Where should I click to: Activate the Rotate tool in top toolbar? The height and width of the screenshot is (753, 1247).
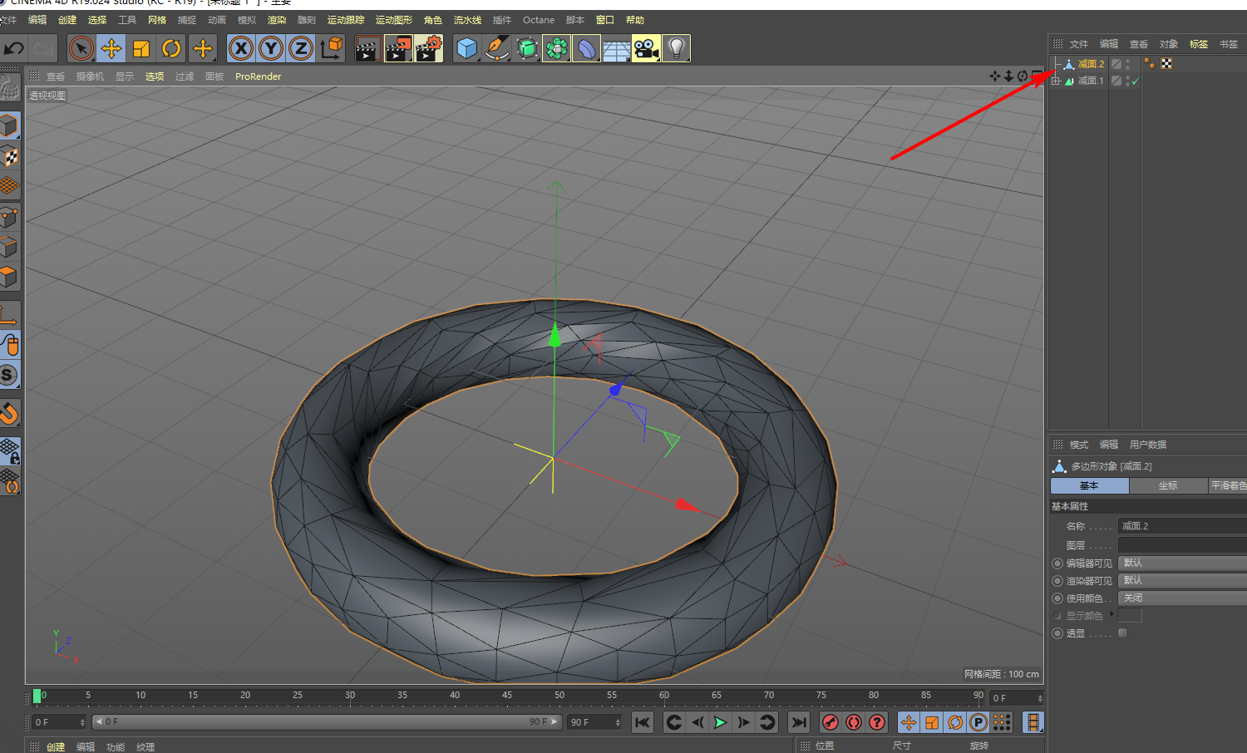171,49
